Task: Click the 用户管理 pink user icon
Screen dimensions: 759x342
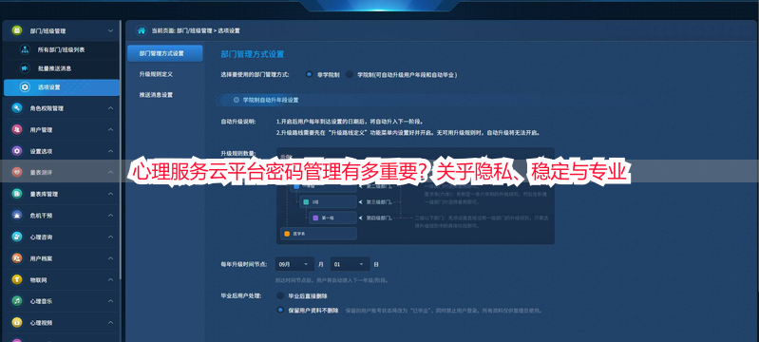Action: coord(17,130)
